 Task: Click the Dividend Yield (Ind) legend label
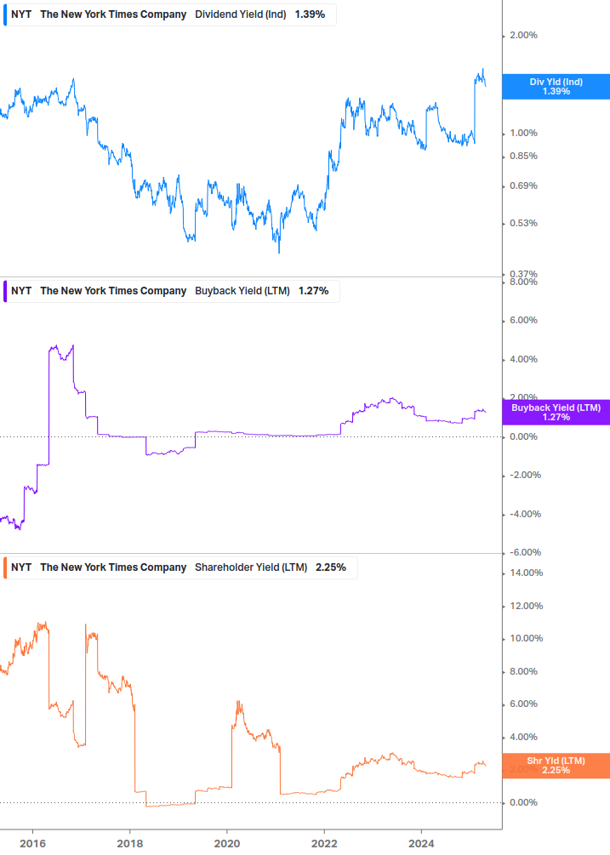point(241,14)
